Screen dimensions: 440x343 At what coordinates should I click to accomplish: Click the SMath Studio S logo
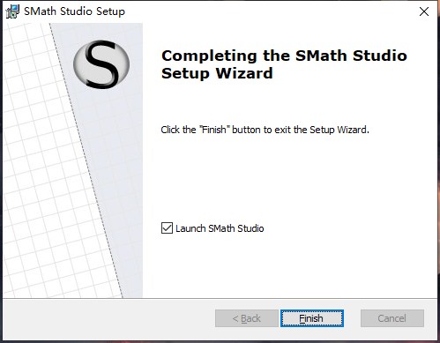click(101, 64)
